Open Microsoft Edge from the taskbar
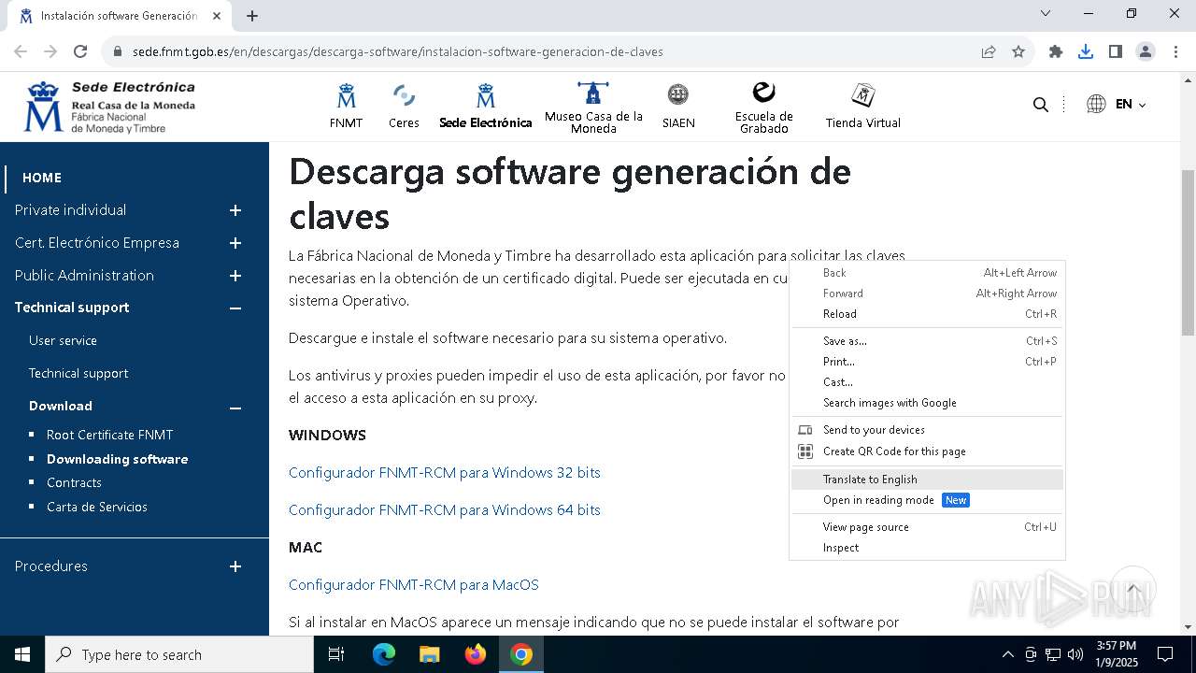1196x673 pixels. tap(384, 654)
